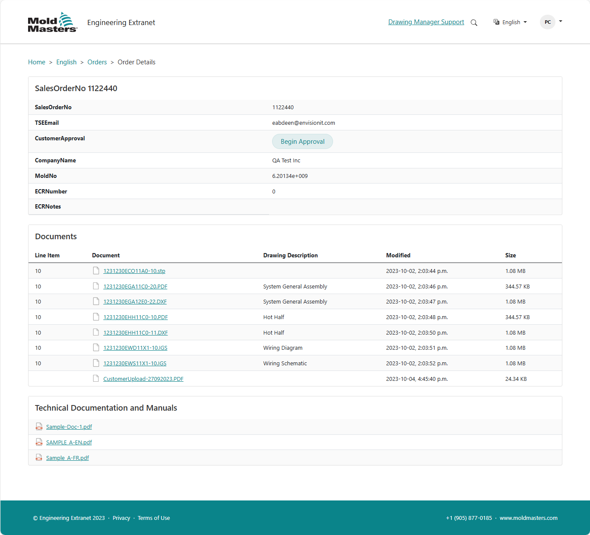Click the PDF icon beside Sample_A-FR.pdf
Screen dimensions: 590x535
[x=39, y=458]
